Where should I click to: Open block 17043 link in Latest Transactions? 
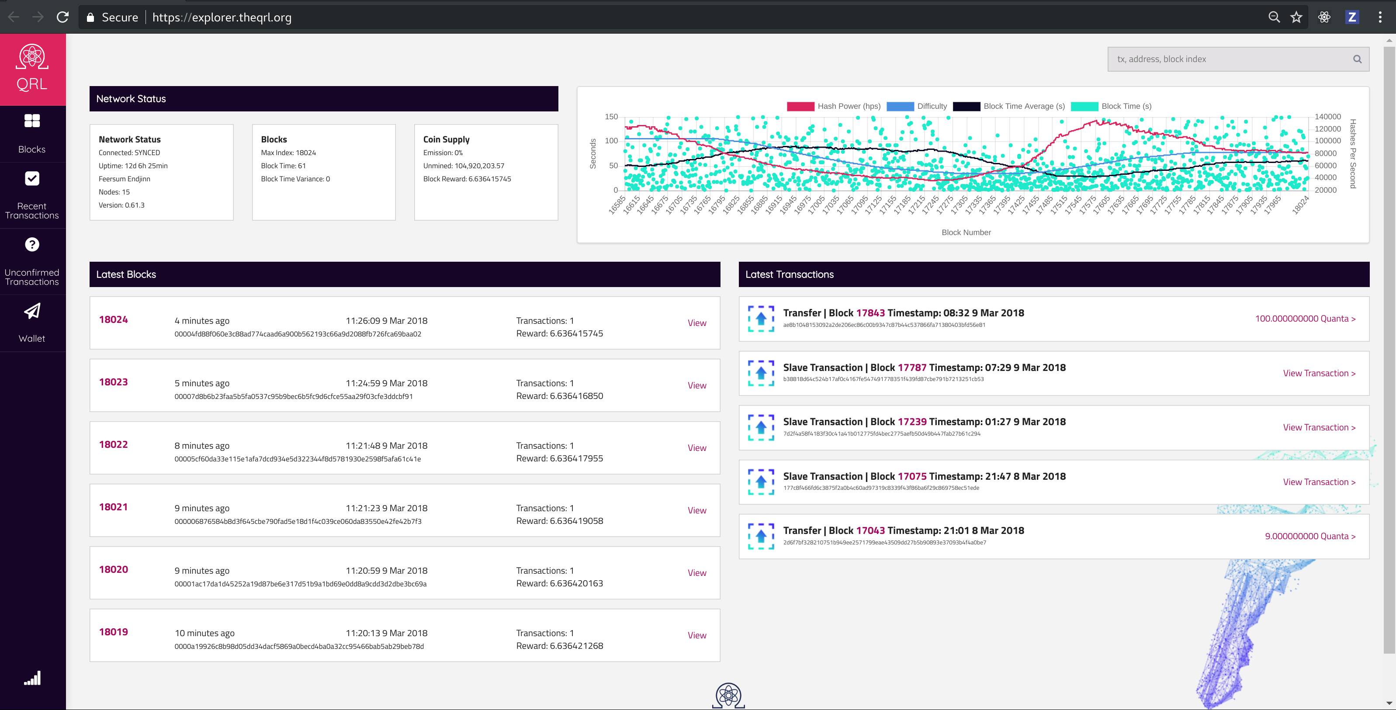pyautogui.click(x=870, y=530)
